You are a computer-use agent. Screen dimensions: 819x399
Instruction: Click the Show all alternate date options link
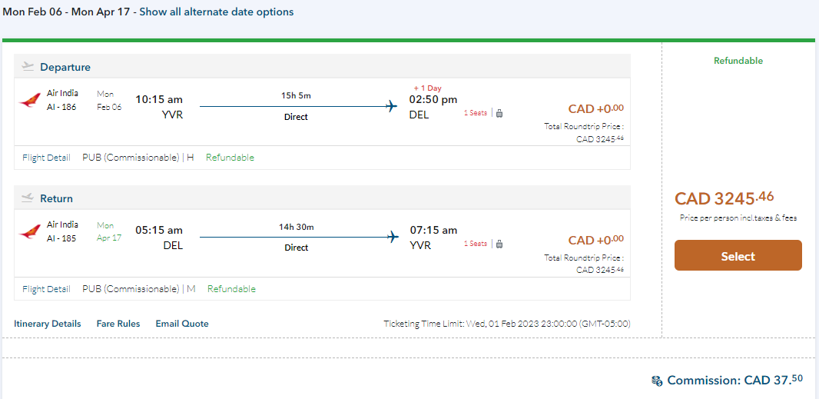[216, 12]
